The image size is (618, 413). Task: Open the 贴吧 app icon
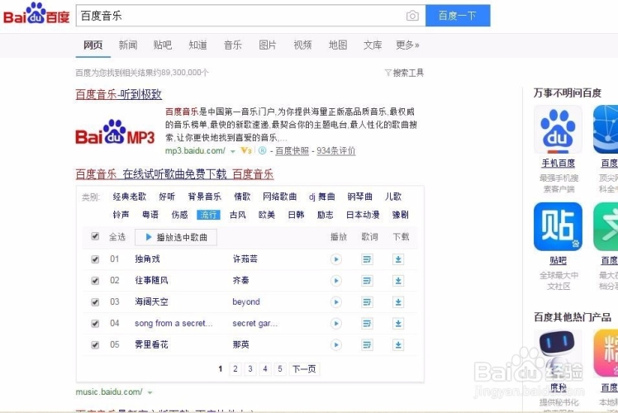[558, 226]
